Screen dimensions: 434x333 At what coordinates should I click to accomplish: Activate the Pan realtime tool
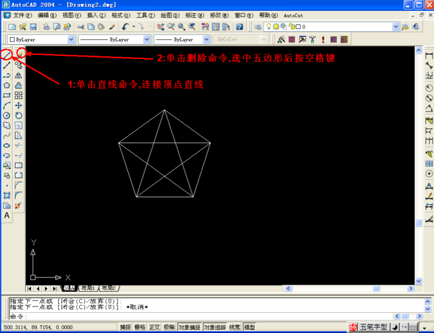coord(160,27)
